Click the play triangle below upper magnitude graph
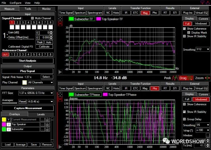The height and width of the screenshot is (150, 211). click(x=60, y=72)
